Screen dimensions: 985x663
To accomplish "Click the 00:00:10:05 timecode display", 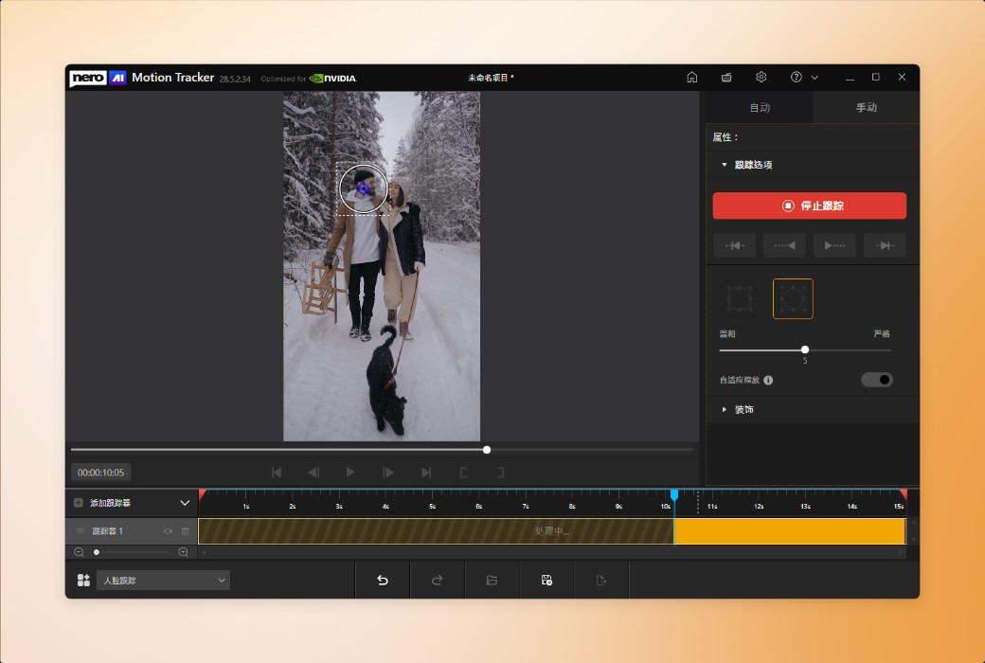I will point(100,471).
